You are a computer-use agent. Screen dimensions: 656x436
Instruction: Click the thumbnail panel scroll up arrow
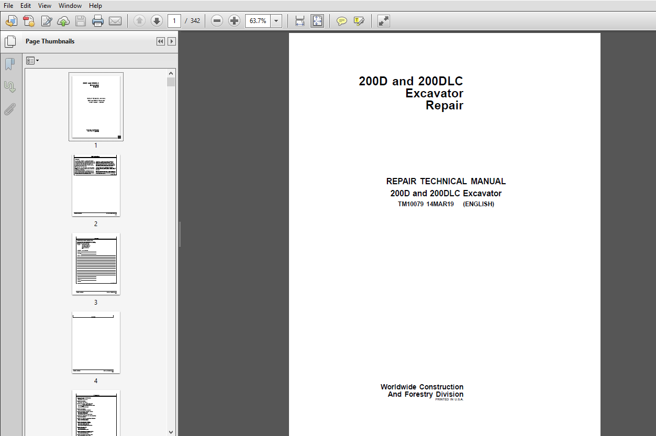171,73
